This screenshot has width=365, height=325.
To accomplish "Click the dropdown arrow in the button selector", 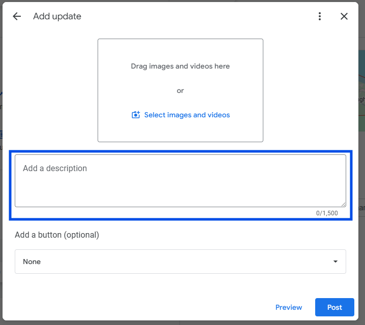I will click(x=335, y=262).
